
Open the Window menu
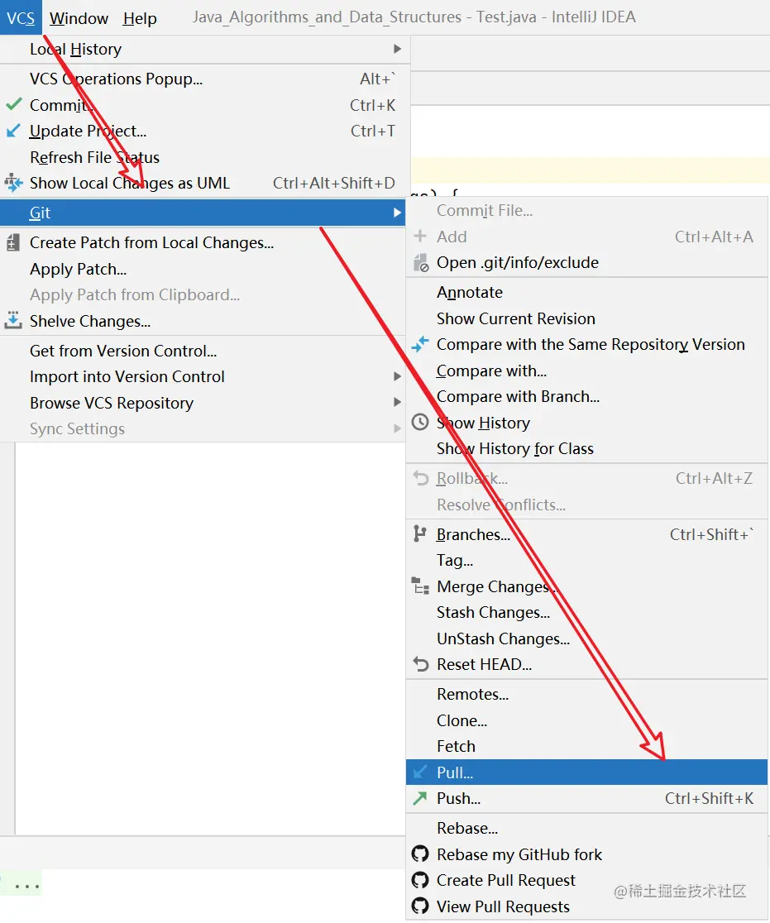(79, 18)
